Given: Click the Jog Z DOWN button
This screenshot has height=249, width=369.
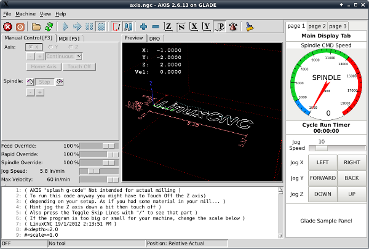Looking at the screenshot, I should (x=322, y=194).
